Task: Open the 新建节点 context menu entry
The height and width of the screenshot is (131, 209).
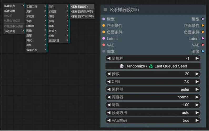Action: coord(14,6)
